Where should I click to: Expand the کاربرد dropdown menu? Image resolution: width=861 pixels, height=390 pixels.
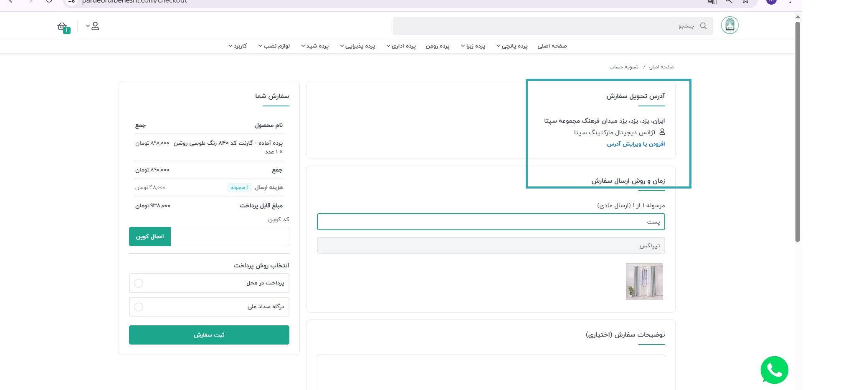click(x=238, y=46)
